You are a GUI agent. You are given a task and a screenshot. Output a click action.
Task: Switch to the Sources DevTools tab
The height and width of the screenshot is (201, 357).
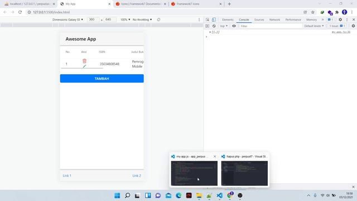pyautogui.click(x=259, y=20)
